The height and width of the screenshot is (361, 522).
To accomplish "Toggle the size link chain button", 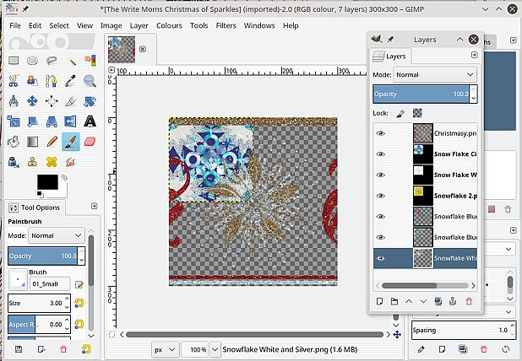I will pos(79,303).
